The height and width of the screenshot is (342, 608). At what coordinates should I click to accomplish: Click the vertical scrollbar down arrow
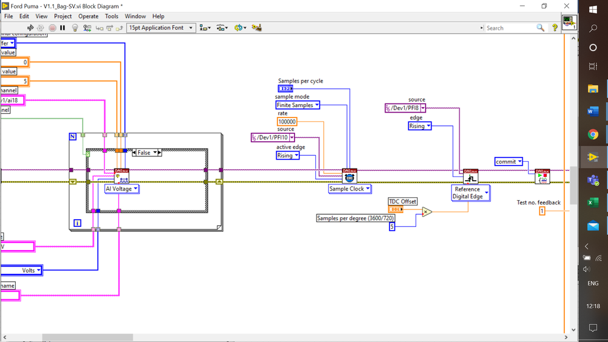(573, 330)
